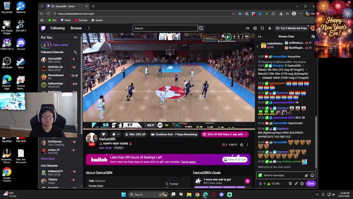Screen dimensions: 353x199
Task: Click the browser address bar URL
Action: tap(76, 14)
